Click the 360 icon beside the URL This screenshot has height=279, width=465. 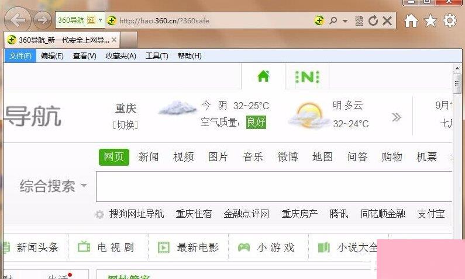pyautogui.click(x=112, y=20)
